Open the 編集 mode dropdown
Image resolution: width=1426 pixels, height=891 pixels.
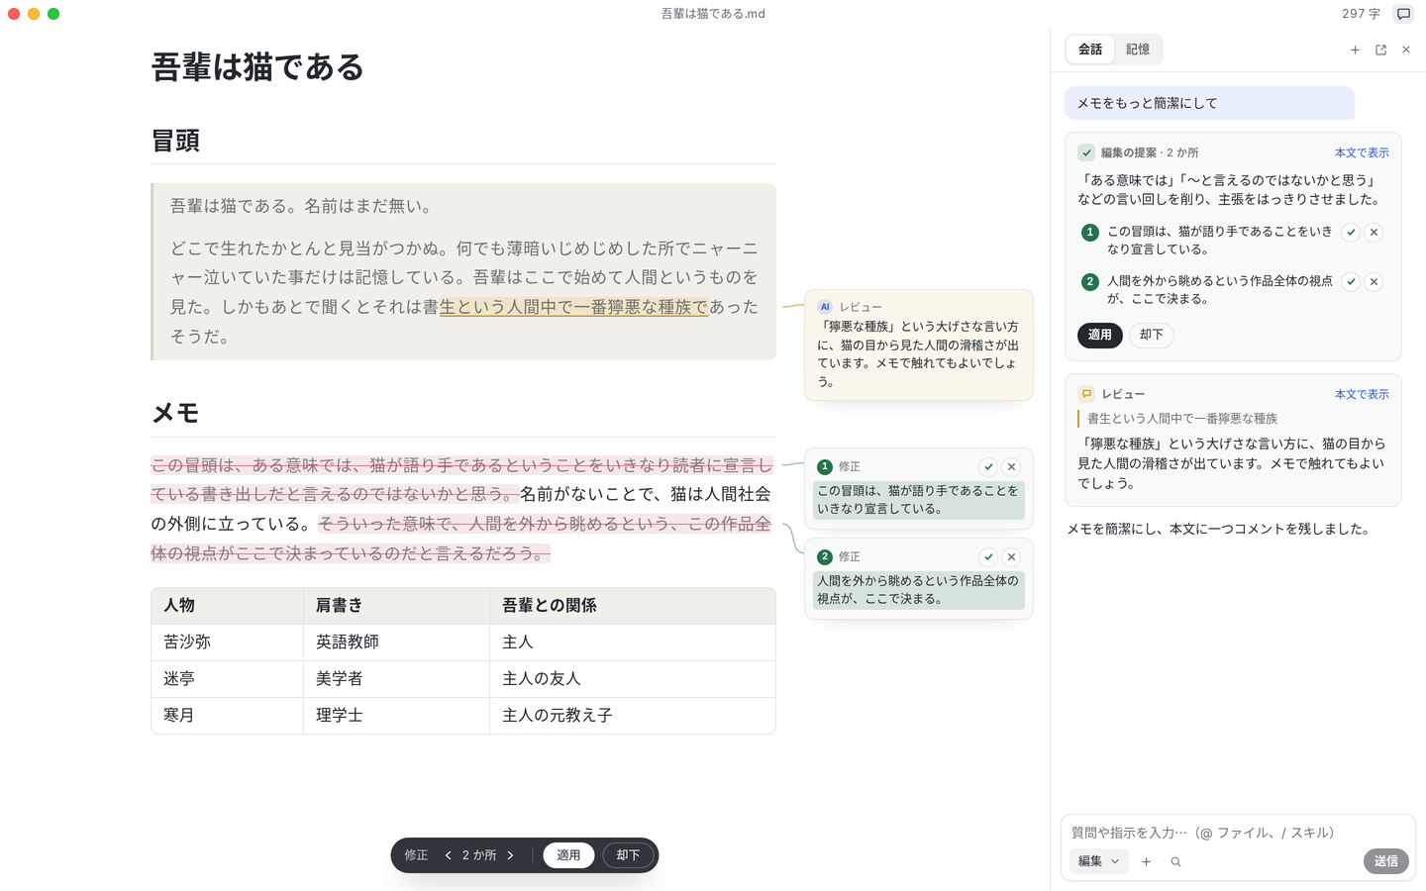pos(1098,861)
